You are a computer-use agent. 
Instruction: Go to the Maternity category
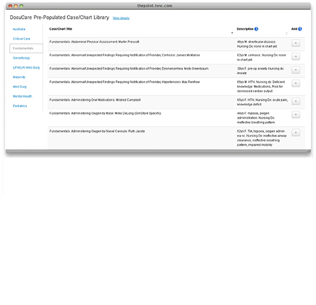pos(19,77)
